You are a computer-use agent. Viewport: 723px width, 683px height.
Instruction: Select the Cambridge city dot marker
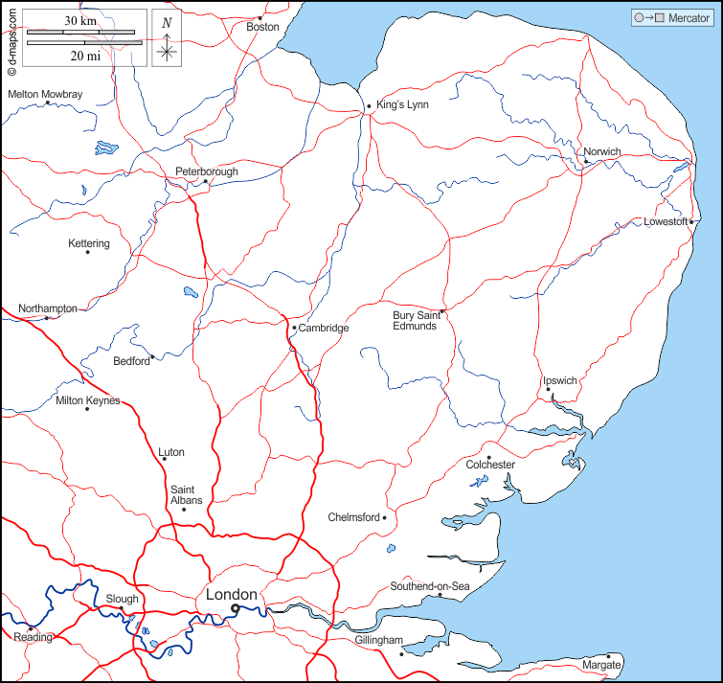click(x=294, y=328)
